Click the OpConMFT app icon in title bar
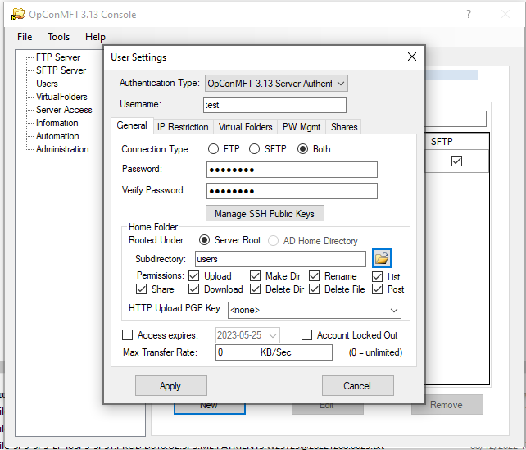Viewport: 526px width, 450px height. point(18,15)
